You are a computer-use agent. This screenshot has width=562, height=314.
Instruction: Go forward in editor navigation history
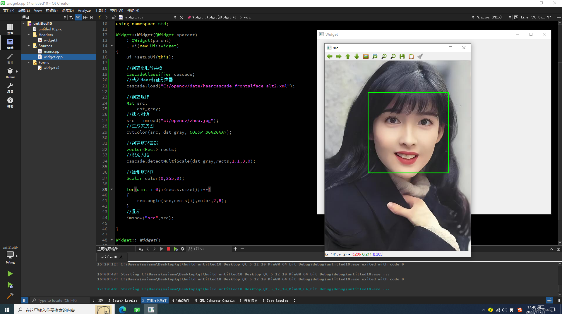click(x=106, y=17)
